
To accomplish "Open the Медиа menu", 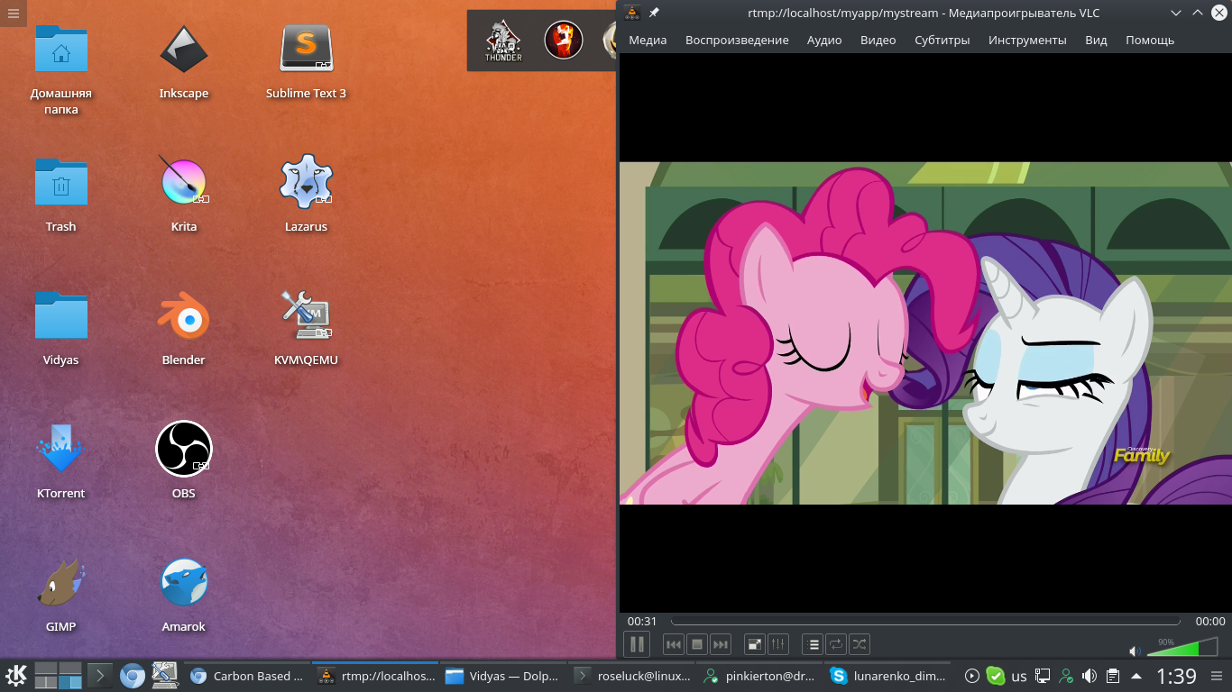I will 648,40.
